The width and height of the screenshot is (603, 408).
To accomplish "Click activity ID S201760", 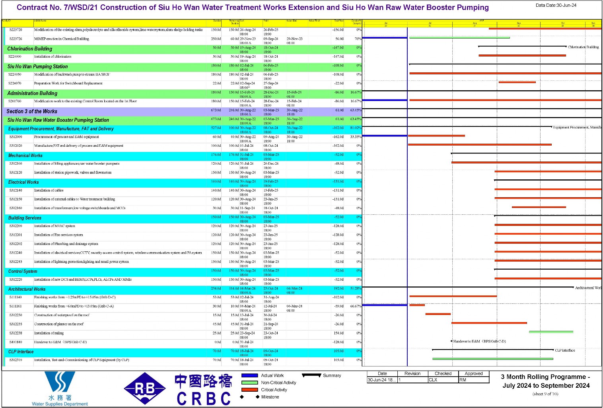I will pyautogui.click(x=16, y=101).
